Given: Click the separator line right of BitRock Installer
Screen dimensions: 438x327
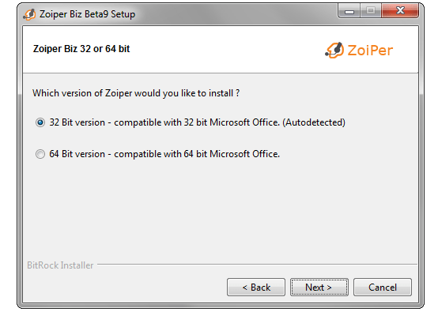Looking at the screenshot, I should [x=257, y=265].
